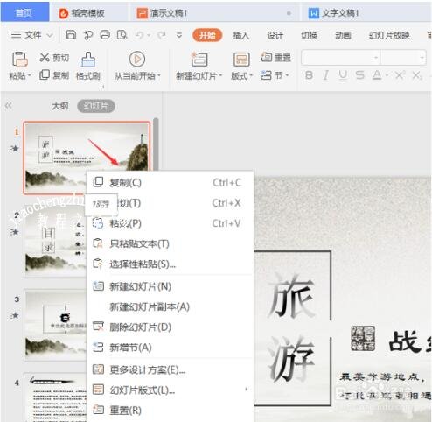The image size is (432, 422).
Task: Toggle Strikethrough formatting
Action: pyautogui.click(x=360, y=75)
